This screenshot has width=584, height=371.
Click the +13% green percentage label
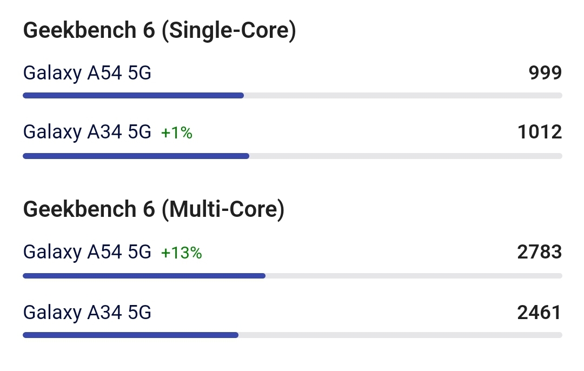tap(181, 253)
